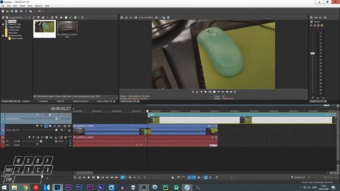This screenshot has width=340, height=191.
Task: Open the edit tool dropdown arrow
Action: 126,177
